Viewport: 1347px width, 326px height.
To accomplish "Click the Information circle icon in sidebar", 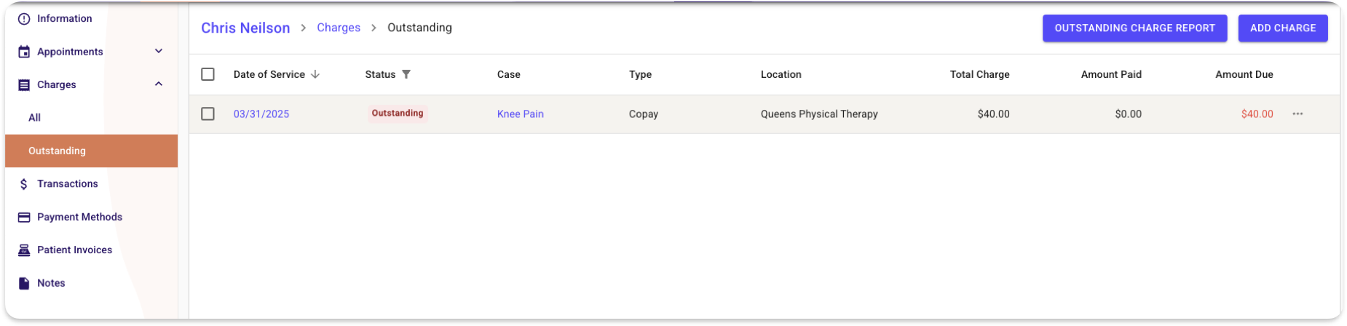I will pyautogui.click(x=24, y=19).
